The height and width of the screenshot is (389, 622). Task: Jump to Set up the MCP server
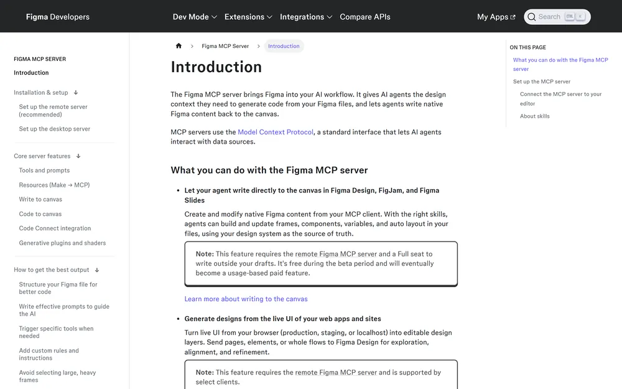pos(542,82)
